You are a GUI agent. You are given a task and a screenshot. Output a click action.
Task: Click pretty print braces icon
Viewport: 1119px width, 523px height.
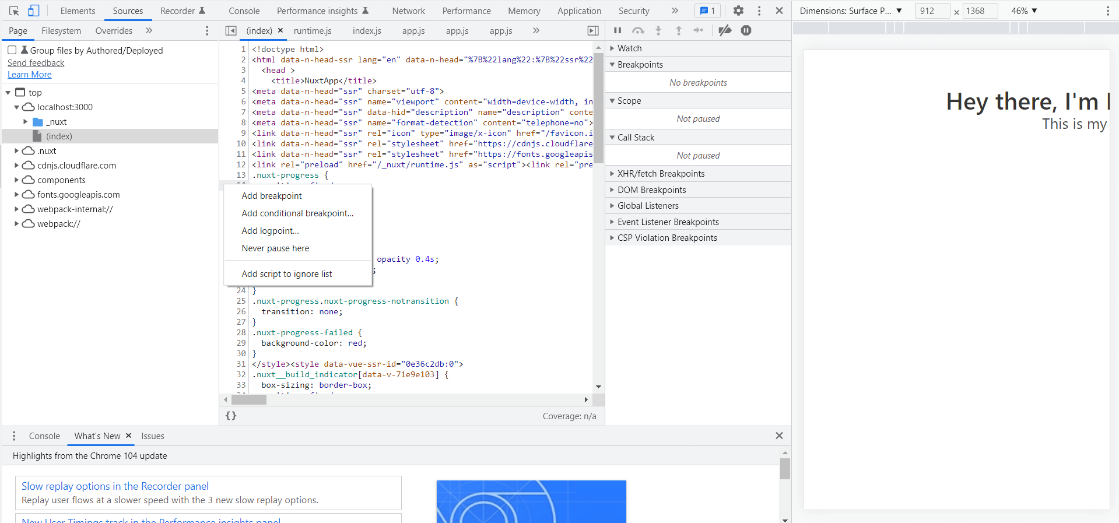(231, 416)
